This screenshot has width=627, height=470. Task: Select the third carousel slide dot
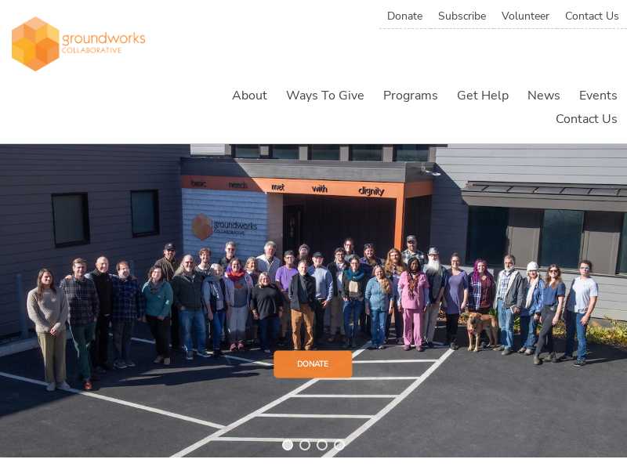coord(322,445)
